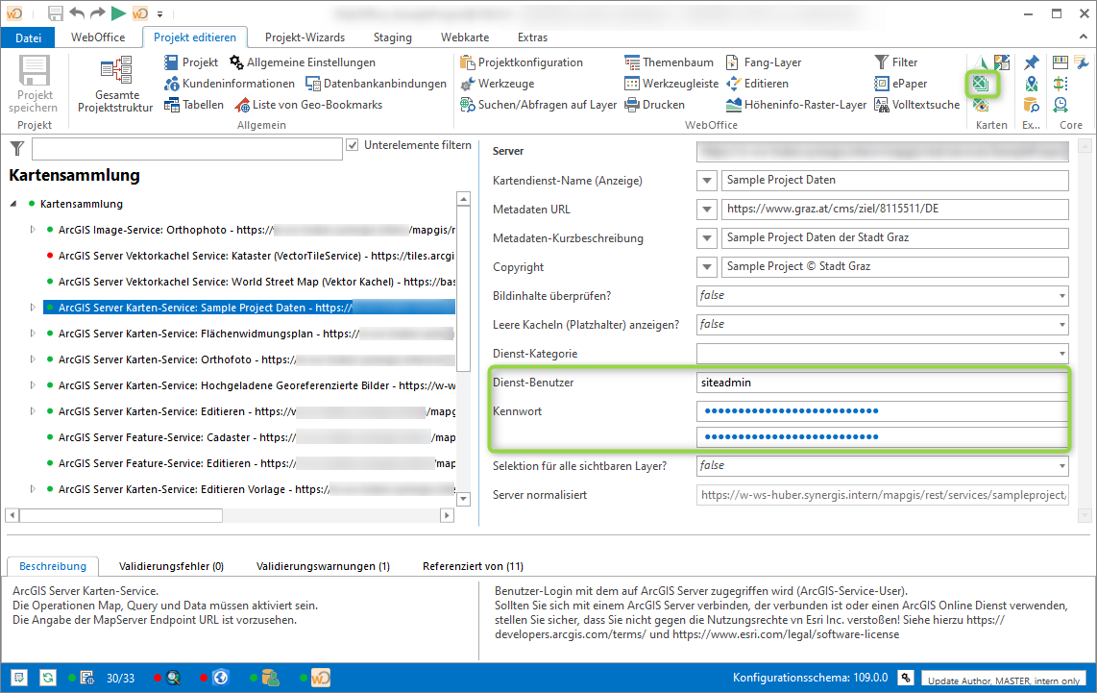Screen dimensions: 1097x693
Task: Click the Themenbaum ribbon icon
Action: 632,62
